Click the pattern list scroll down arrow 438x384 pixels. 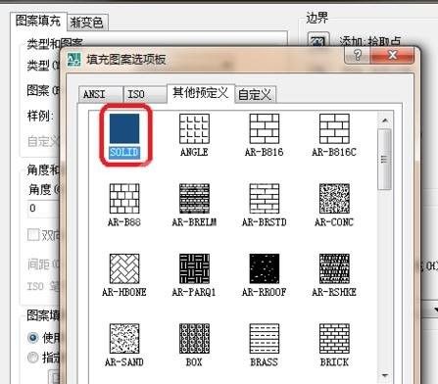(x=385, y=375)
